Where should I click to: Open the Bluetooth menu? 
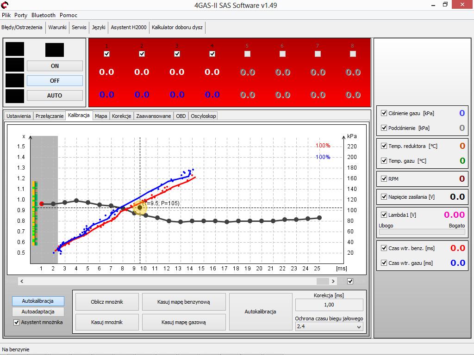point(43,15)
